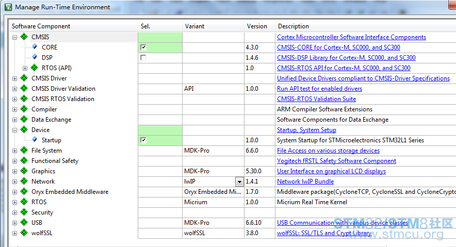Screen dimensions: 456x247
Task: Click the green diamond icon next to CMSIS
Action: point(24,37)
